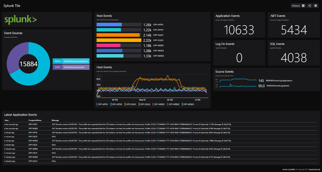The width and height of the screenshot is (322, 172).
Task: Open the dashboard settings gear
Action: click(x=316, y=5)
